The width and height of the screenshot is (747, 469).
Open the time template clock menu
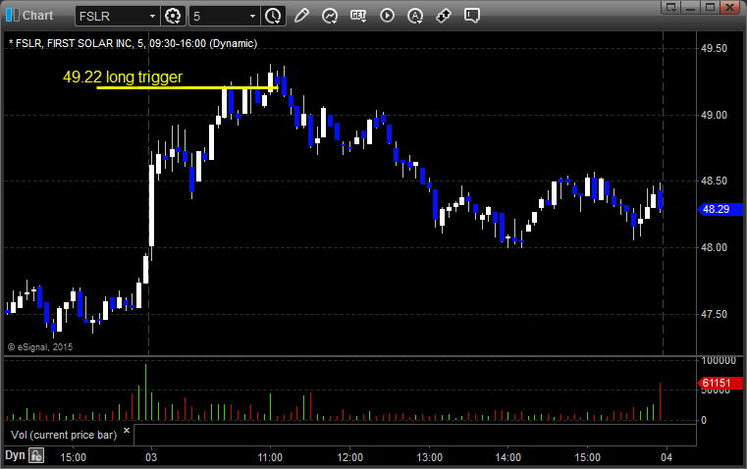[273, 16]
